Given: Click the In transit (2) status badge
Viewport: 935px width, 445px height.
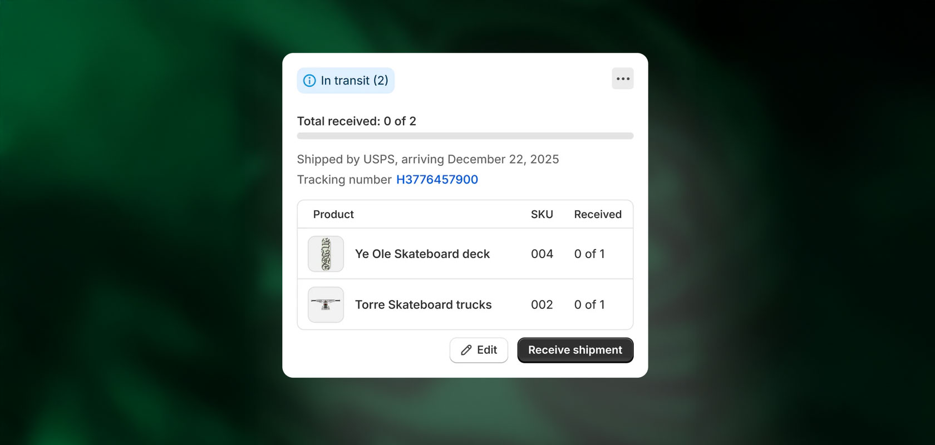Looking at the screenshot, I should [345, 81].
